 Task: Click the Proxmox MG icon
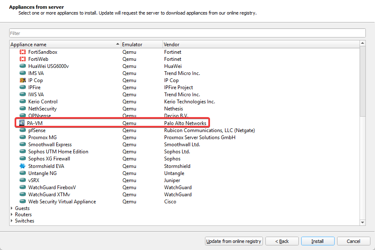[23, 137]
